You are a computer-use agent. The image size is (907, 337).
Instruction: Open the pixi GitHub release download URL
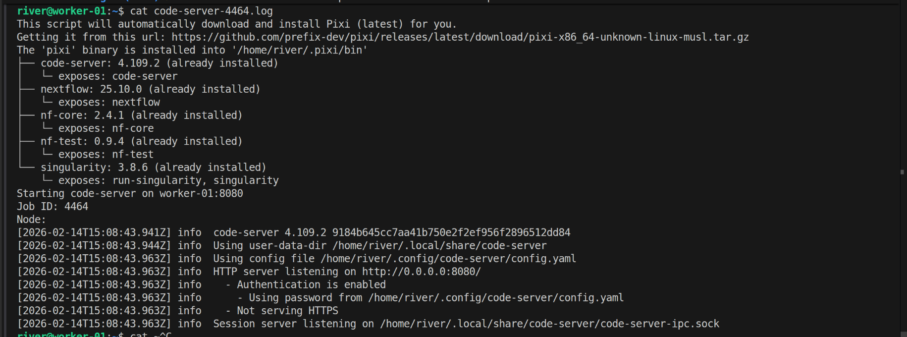(x=460, y=37)
